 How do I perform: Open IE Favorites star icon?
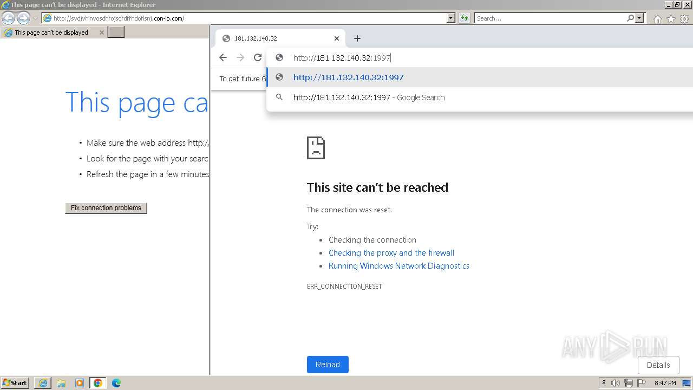tap(671, 19)
